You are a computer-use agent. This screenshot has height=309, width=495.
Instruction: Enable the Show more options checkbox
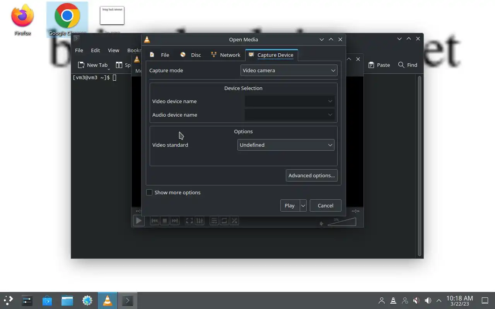pos(149,192)
